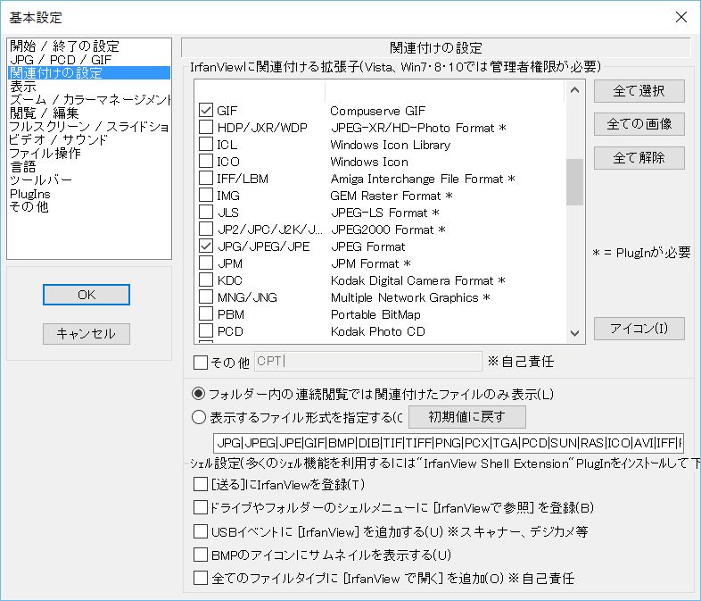Check the JLS JPEG-LS checkbox
Screen dimensions: 701x601
(206, 213)
